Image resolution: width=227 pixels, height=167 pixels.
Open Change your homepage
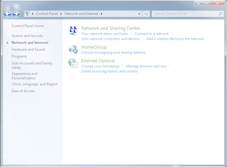100,66
